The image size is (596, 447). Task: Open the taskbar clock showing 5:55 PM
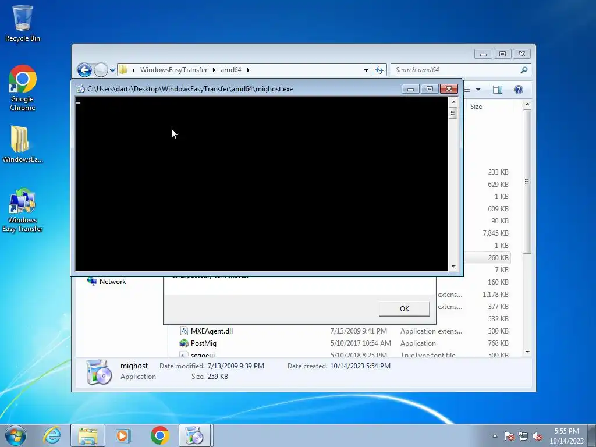pyautogui.click(x=566, y=436)
